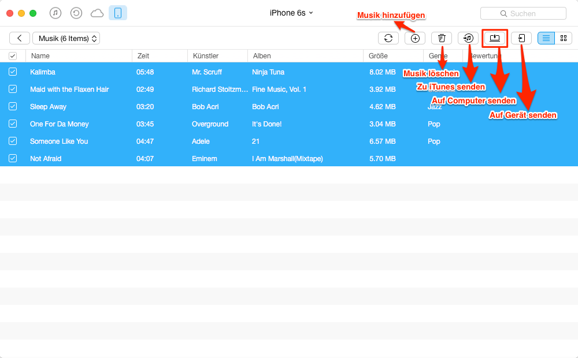Click the refresh music list button
Screen dimensions: 578x358
pyautogui.click(x=388, y=38)
